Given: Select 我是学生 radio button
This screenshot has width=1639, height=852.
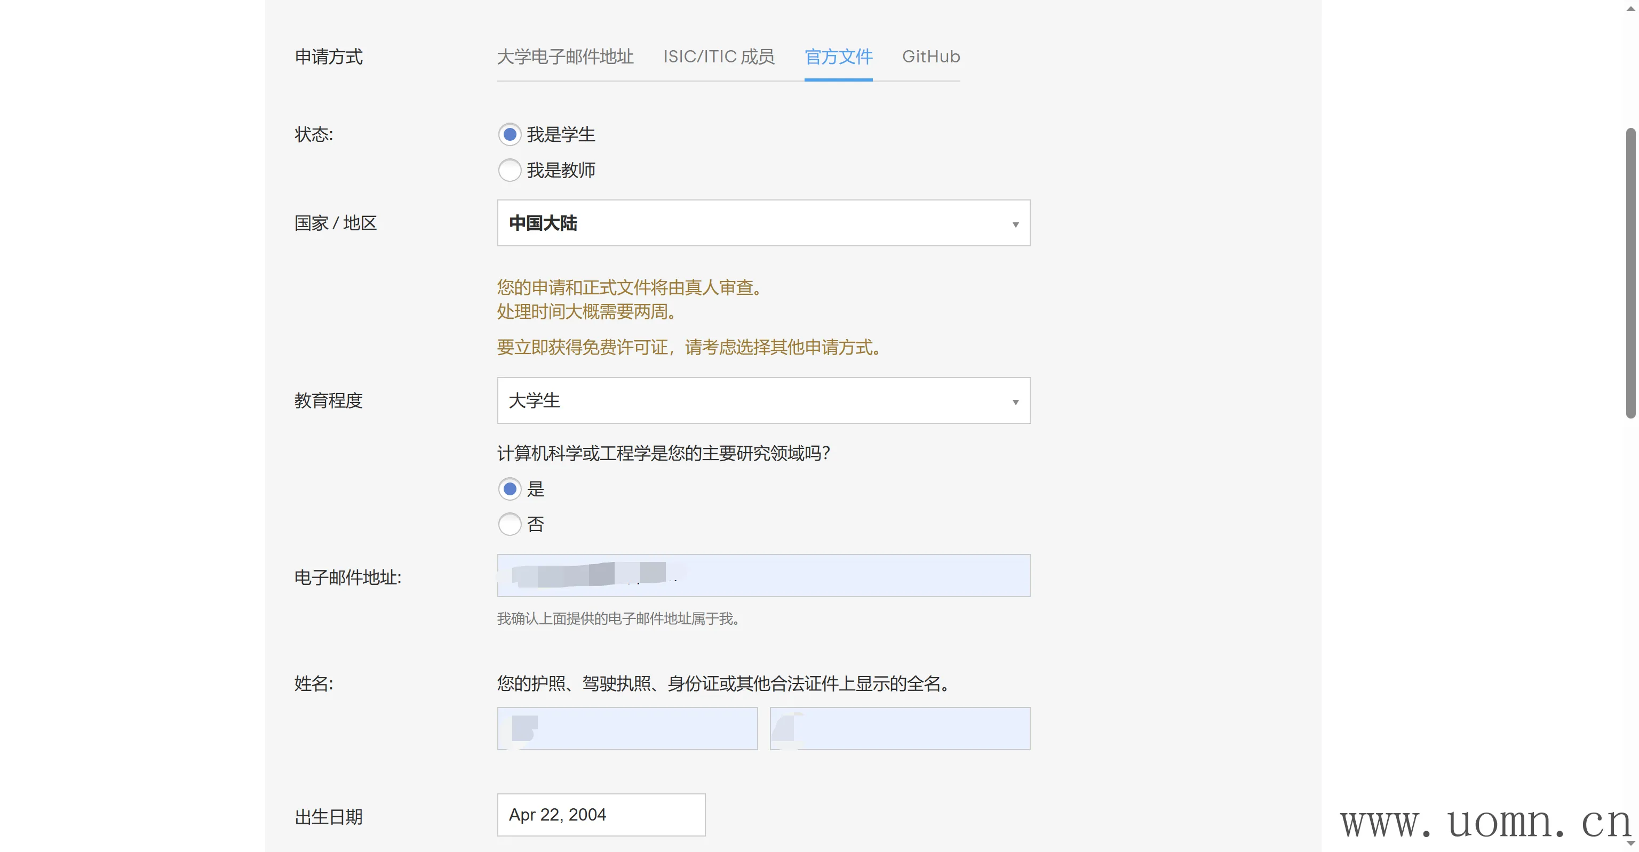Looking at the screenshot, I should [509, 134].
